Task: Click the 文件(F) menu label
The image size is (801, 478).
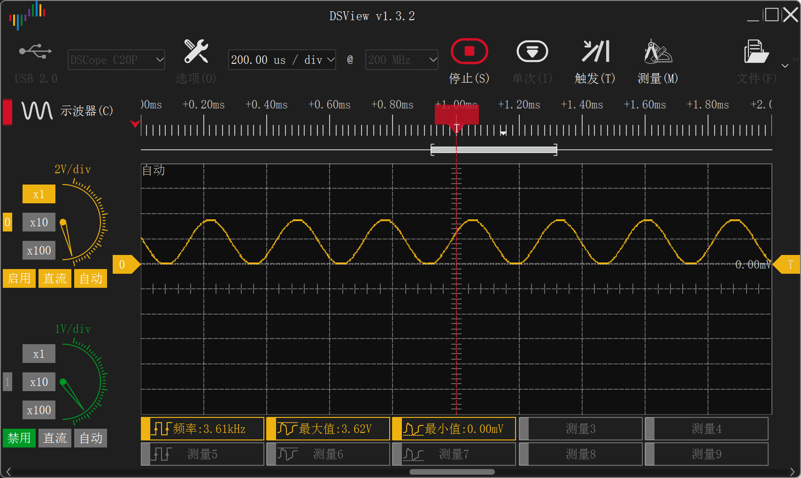Action: pyautogui.click(x=756, y=78)
